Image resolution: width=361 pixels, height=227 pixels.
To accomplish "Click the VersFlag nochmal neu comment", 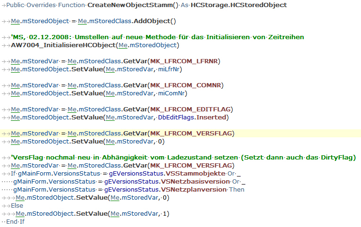I will [183, 158].
